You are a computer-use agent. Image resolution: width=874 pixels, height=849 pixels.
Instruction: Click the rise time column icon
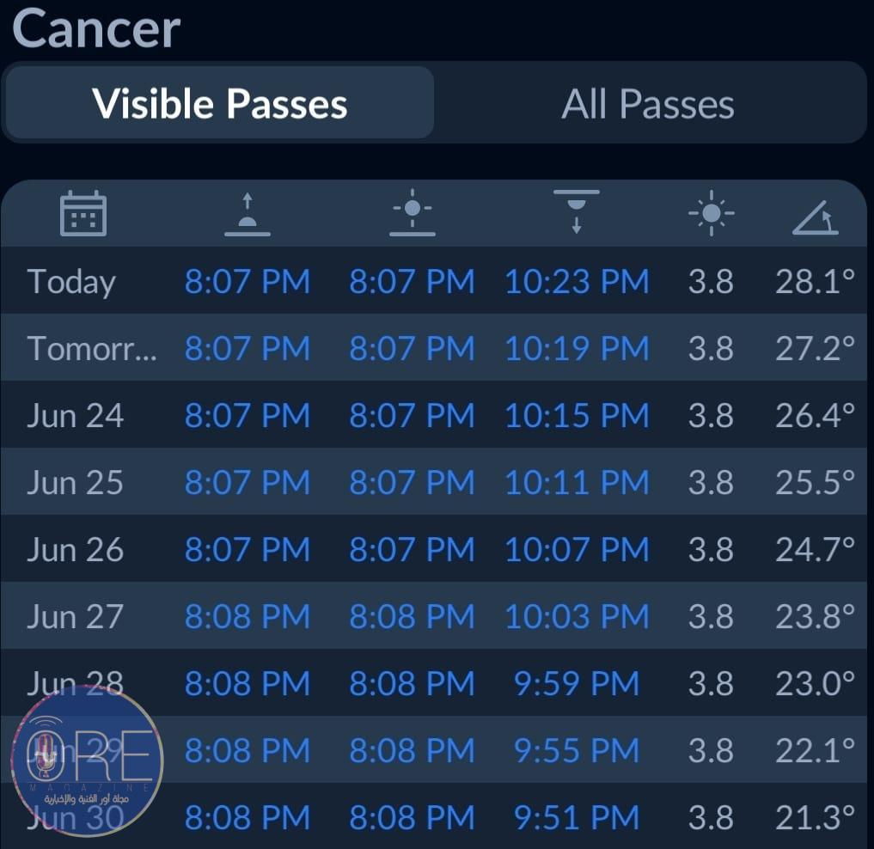[x=248, y=214]
